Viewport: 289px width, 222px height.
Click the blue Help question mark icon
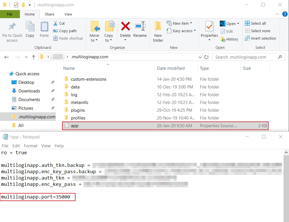pyautogui.click(x=285, y=14)
